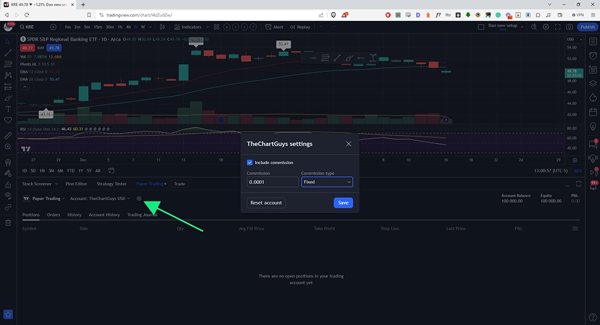Open the Account History tab
Screen dimensions: 600x325
(x=104, y=215)
